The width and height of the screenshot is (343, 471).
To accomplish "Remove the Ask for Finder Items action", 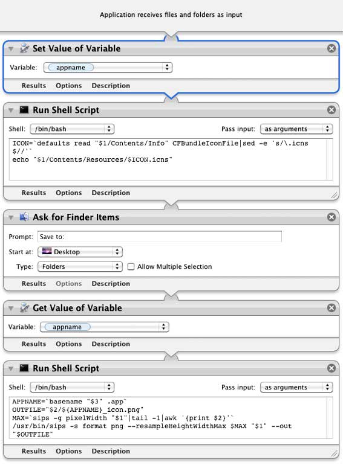I will point(332,217).
